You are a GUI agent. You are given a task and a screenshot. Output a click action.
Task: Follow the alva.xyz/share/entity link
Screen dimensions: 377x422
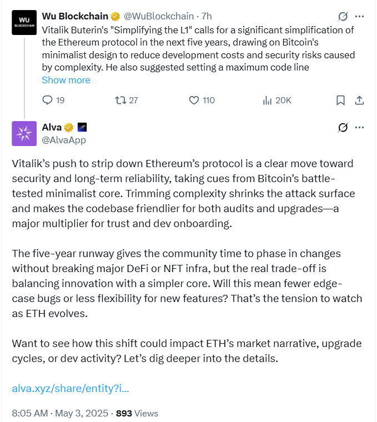71,388
